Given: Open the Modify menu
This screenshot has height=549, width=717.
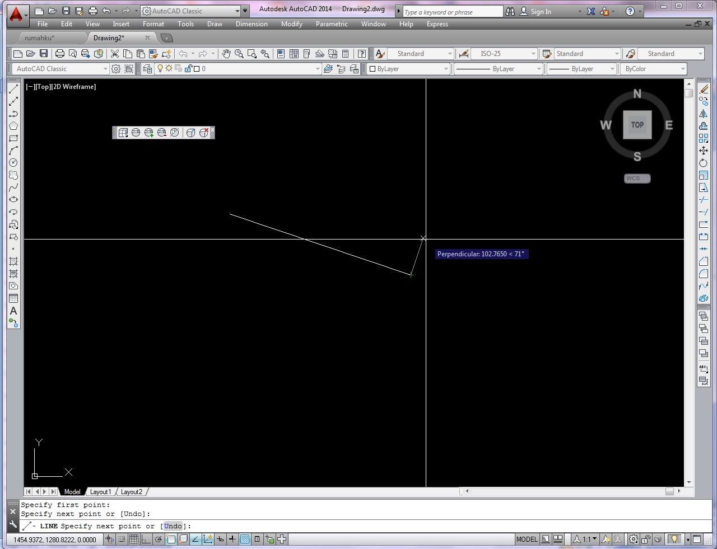Looking at the screenshot, I should click(x=291, y=24).
